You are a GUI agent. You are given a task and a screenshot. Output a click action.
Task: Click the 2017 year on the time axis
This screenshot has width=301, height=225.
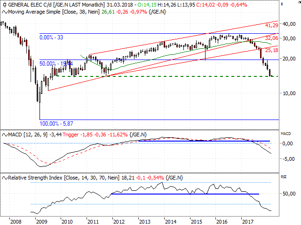tap(248, 222)
